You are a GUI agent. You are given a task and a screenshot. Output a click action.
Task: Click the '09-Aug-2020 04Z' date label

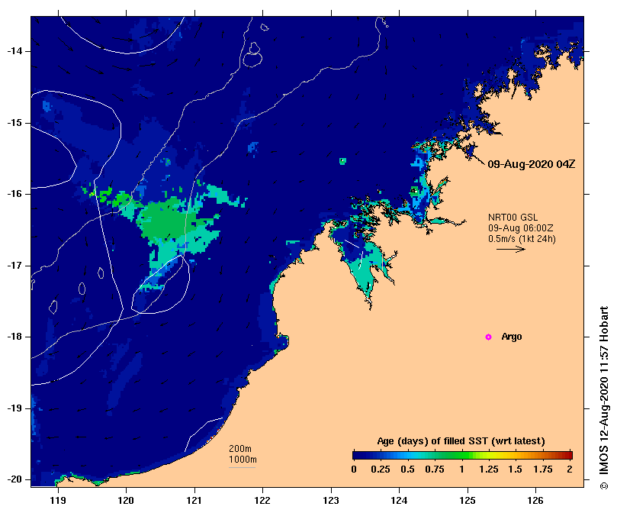coord(532,164)
